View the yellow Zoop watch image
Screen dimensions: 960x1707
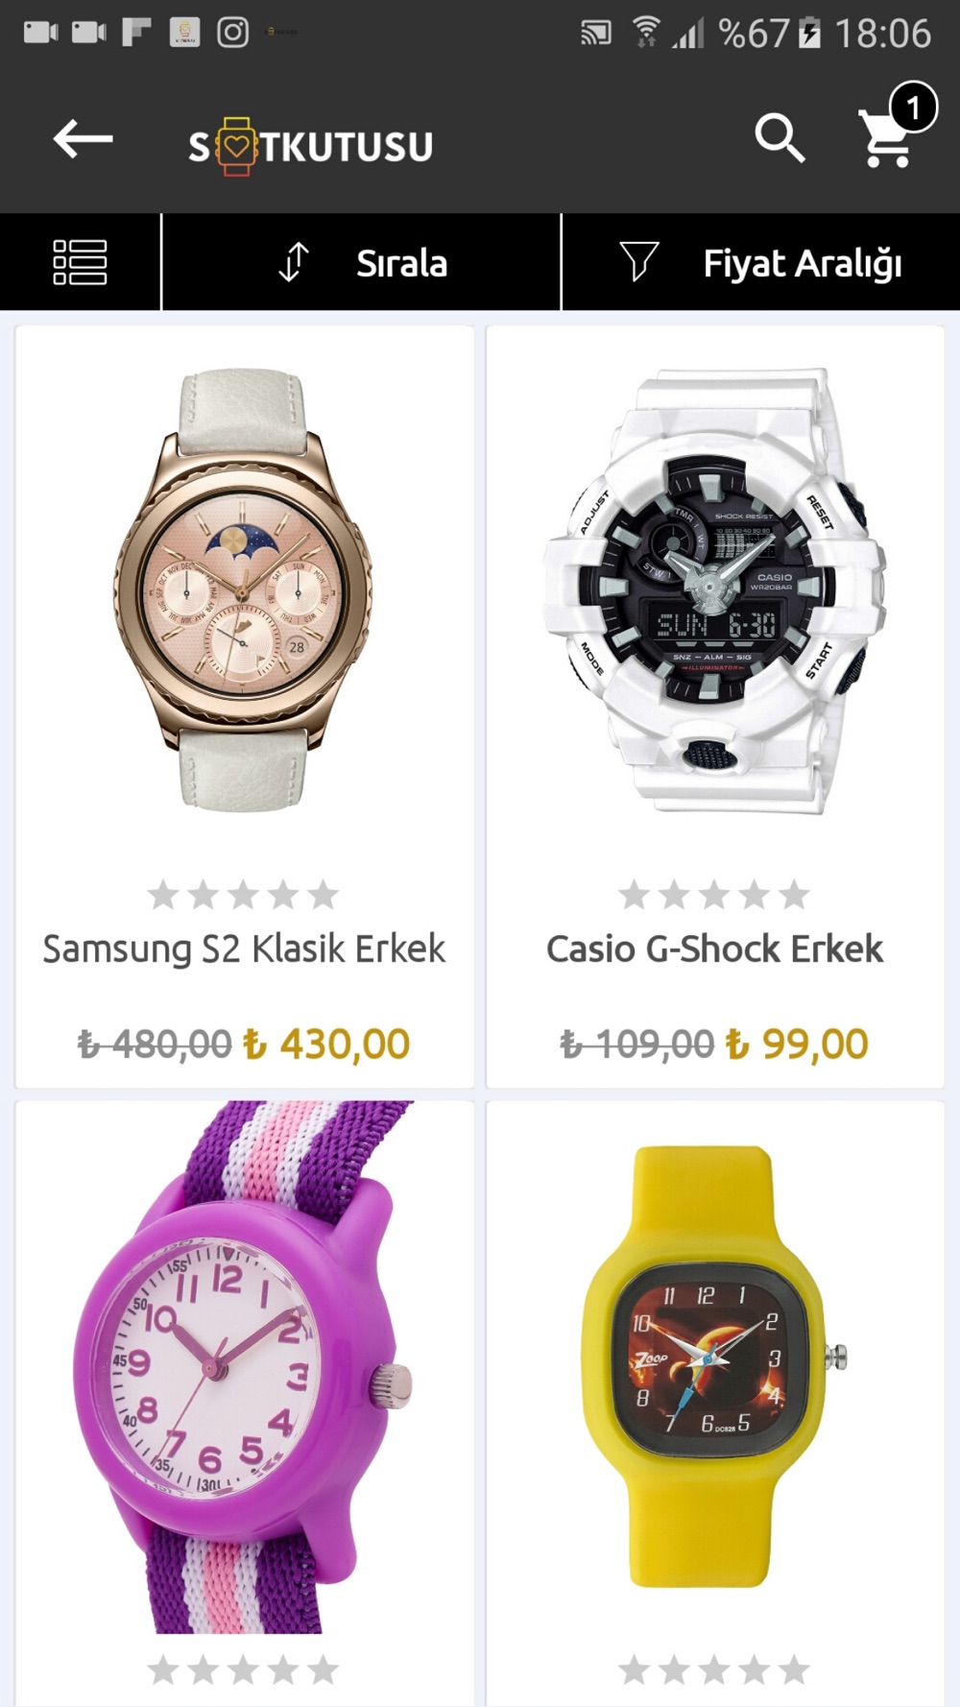pos(715,1366)
